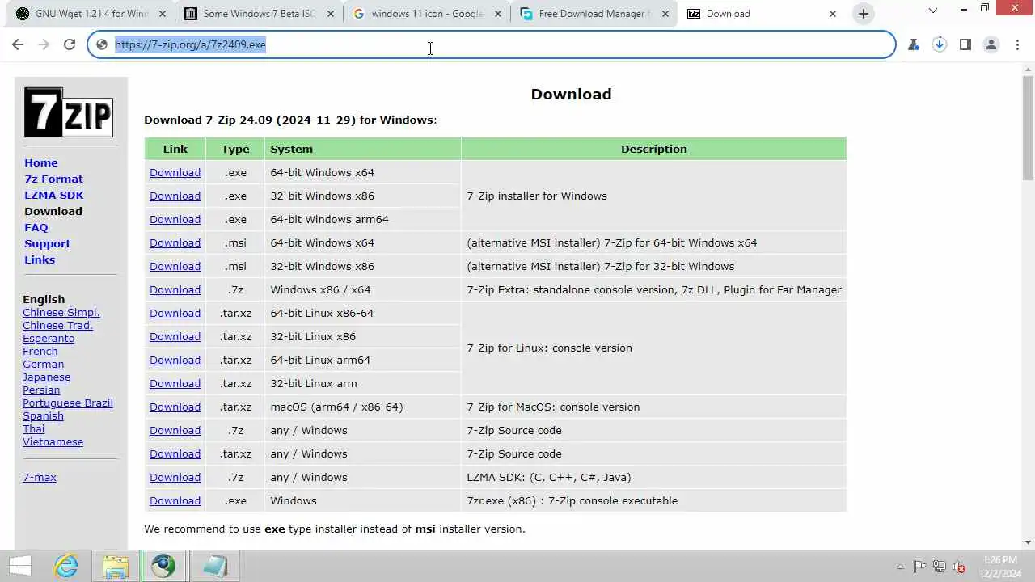Viewport: 1035px width, 582px height.
Task: Close the GNU Wget tab
Action: pos(163,14)
